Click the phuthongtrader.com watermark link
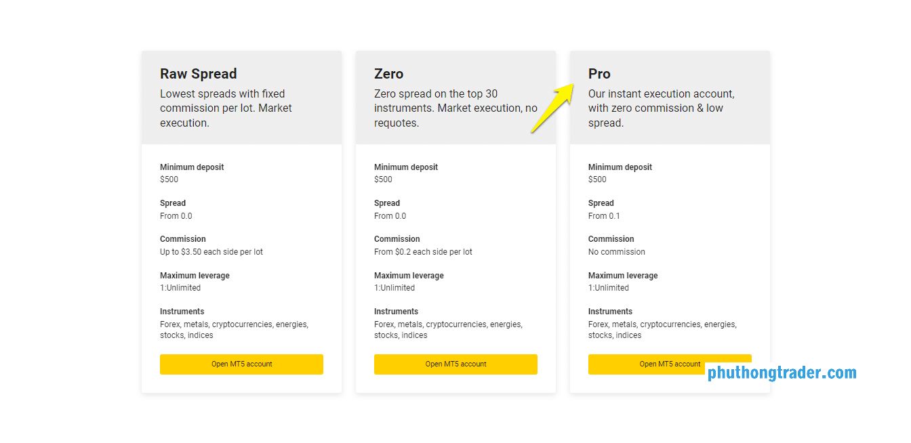The width and height of the screenshot is (911, 443). (782, 373)
